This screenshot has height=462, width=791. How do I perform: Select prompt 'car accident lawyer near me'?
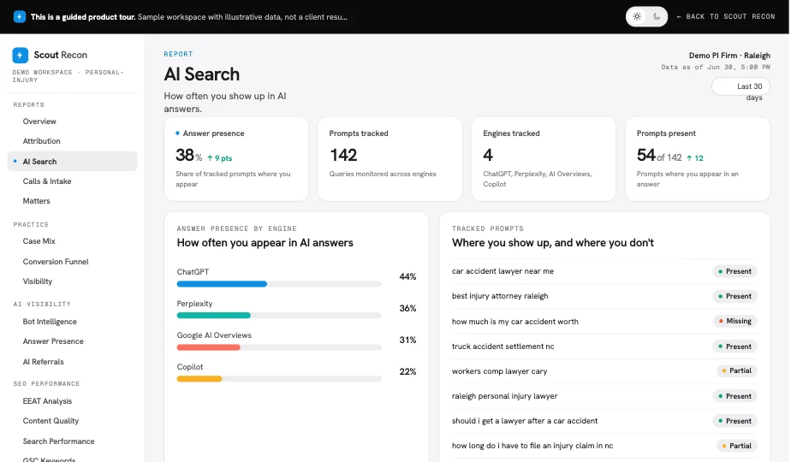pos(503,271)
